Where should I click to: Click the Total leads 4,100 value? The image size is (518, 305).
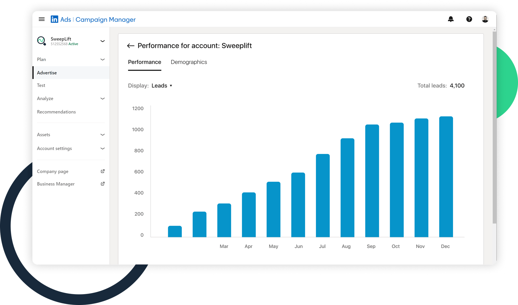[x=457, y=86]
